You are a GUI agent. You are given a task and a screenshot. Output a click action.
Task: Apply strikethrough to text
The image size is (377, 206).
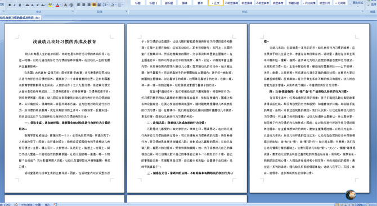28,5
